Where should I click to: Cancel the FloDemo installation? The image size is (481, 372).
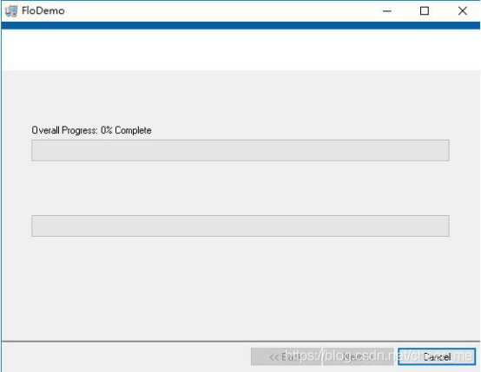[x=437, y=356]
